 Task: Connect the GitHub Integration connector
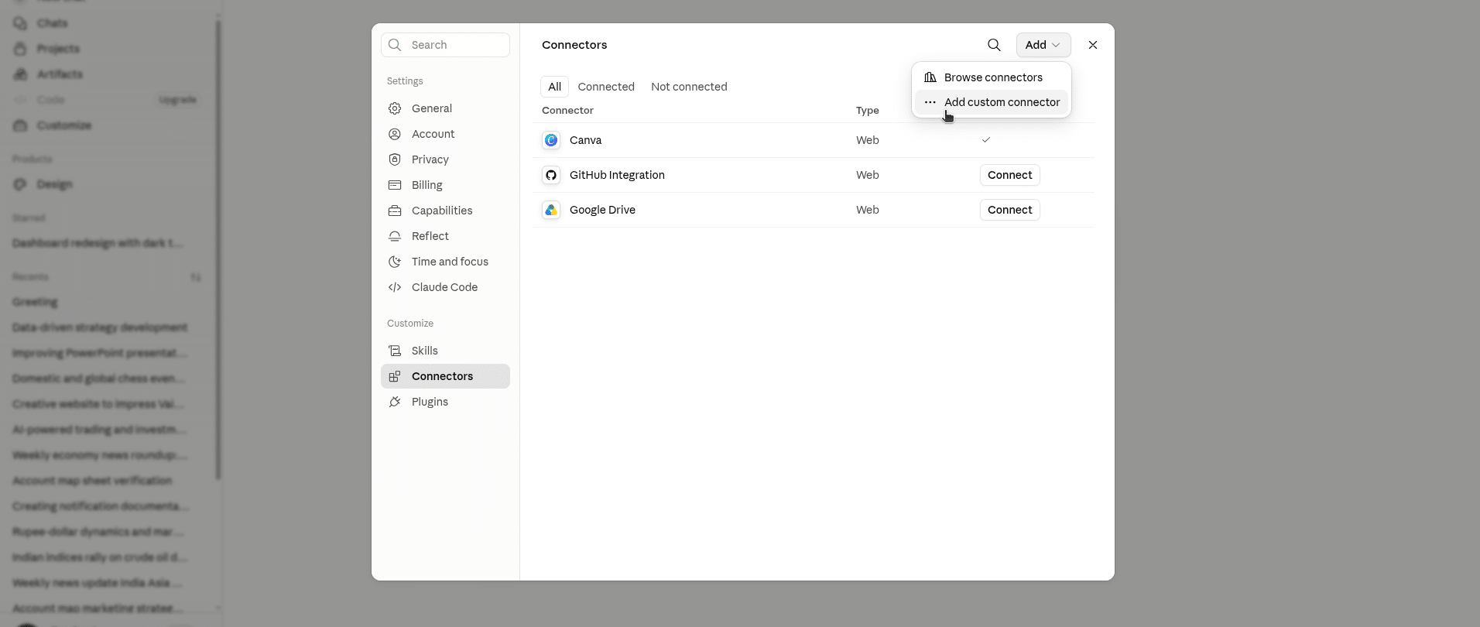point(1009,175)
